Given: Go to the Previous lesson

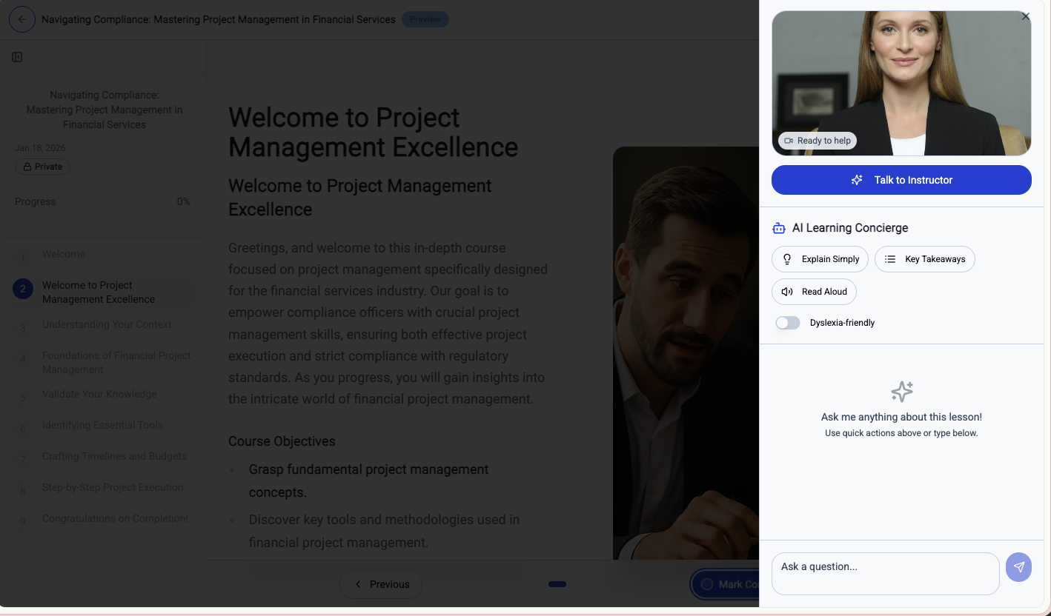Looking at the screenshot, I should pos(381,584).
